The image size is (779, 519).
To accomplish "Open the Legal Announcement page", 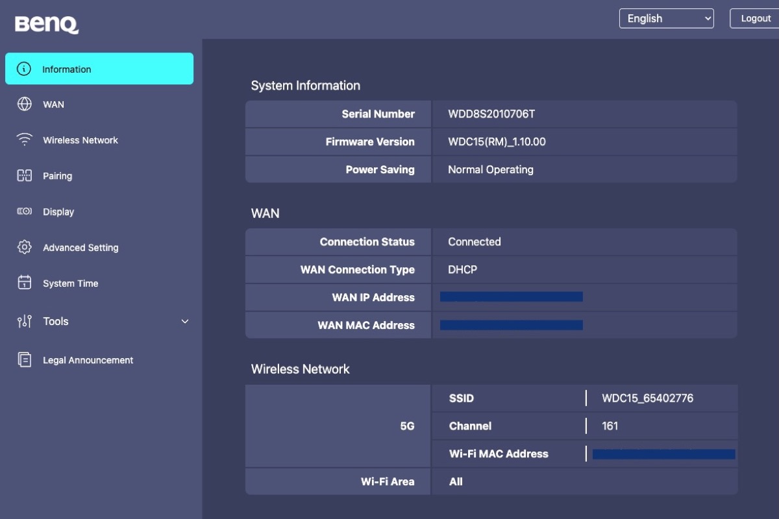I will pyautogui.click(x=88, y=360).
